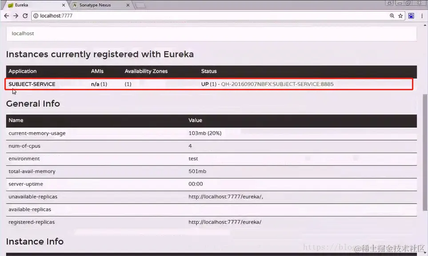Click the UP (1) status text
The height and width of the screenshot is (256, 428).
tap(209, 84)
